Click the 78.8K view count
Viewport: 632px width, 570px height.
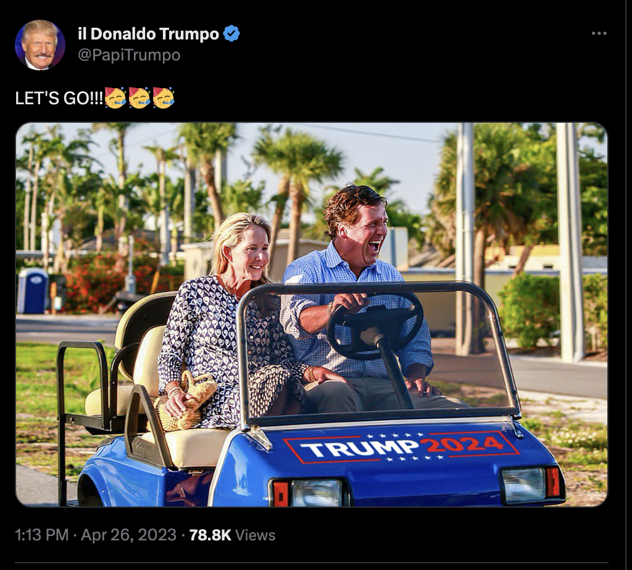(210, 535)
